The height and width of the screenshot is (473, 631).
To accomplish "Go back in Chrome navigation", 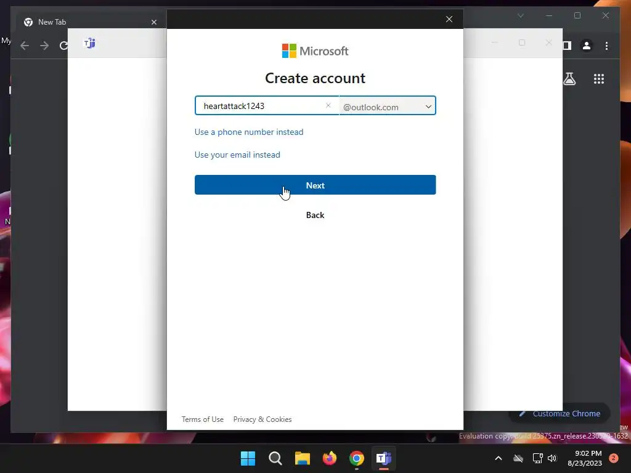I will (25, 46).
